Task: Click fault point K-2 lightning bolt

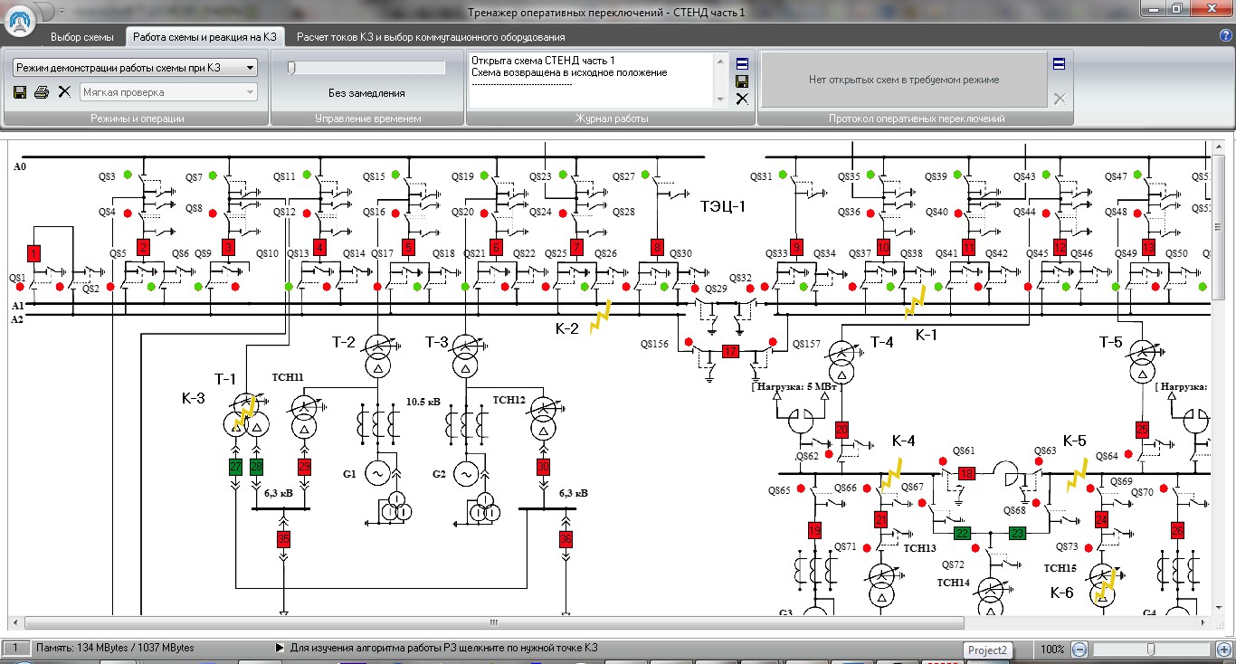Action: [x=601, y=318]
